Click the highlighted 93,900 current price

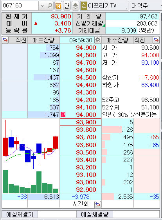tap(81, 122)
